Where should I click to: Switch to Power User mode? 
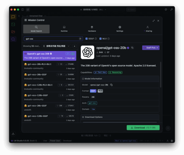tap(55, 141)
